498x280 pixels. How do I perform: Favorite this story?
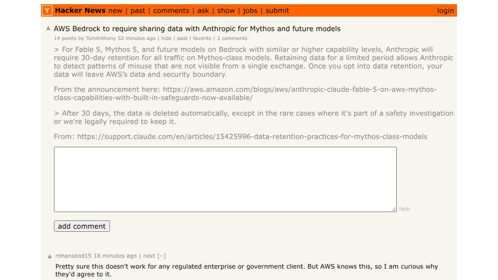202,38
